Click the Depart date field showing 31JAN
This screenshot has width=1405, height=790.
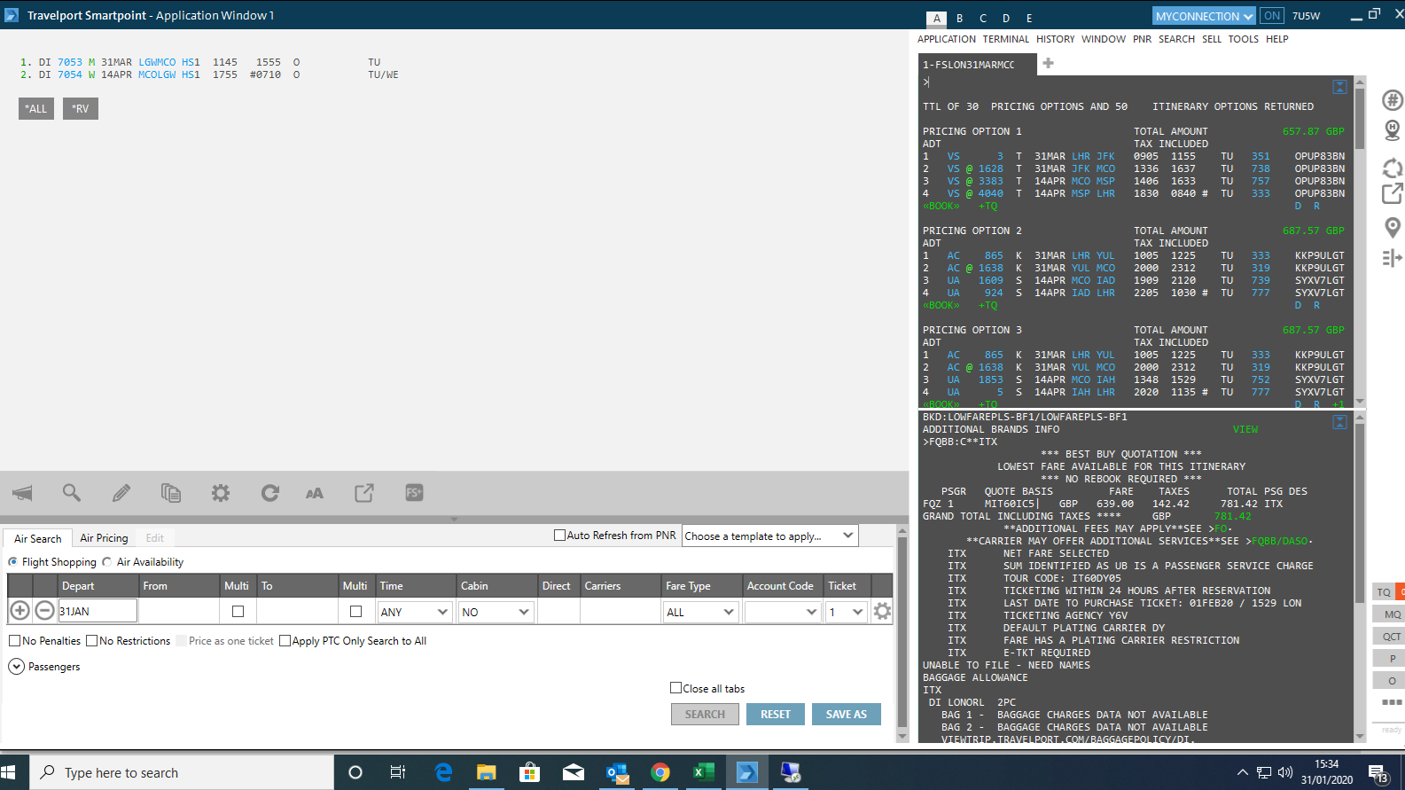coord(98,611)
